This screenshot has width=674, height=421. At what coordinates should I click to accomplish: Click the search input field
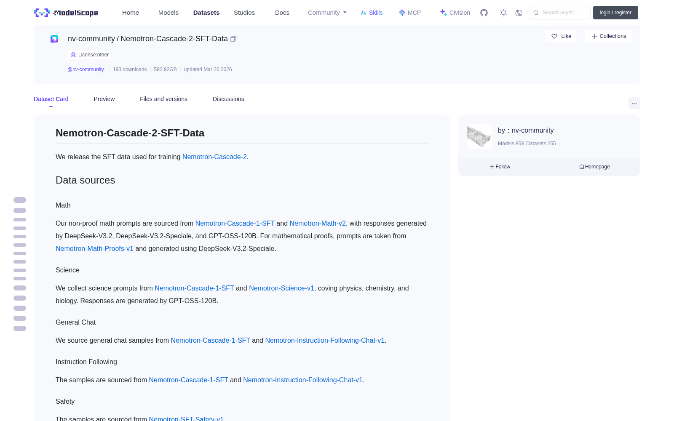pyautogui.click(x=560, y=13)
